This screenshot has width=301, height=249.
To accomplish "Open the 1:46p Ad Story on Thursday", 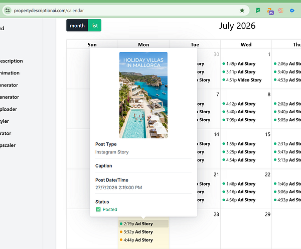I will (x=287, y=184).
